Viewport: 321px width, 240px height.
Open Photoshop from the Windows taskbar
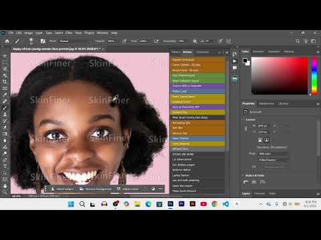(x=171, y=204)
